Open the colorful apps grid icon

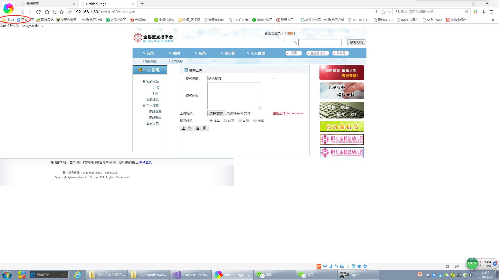tap(475, 12)
